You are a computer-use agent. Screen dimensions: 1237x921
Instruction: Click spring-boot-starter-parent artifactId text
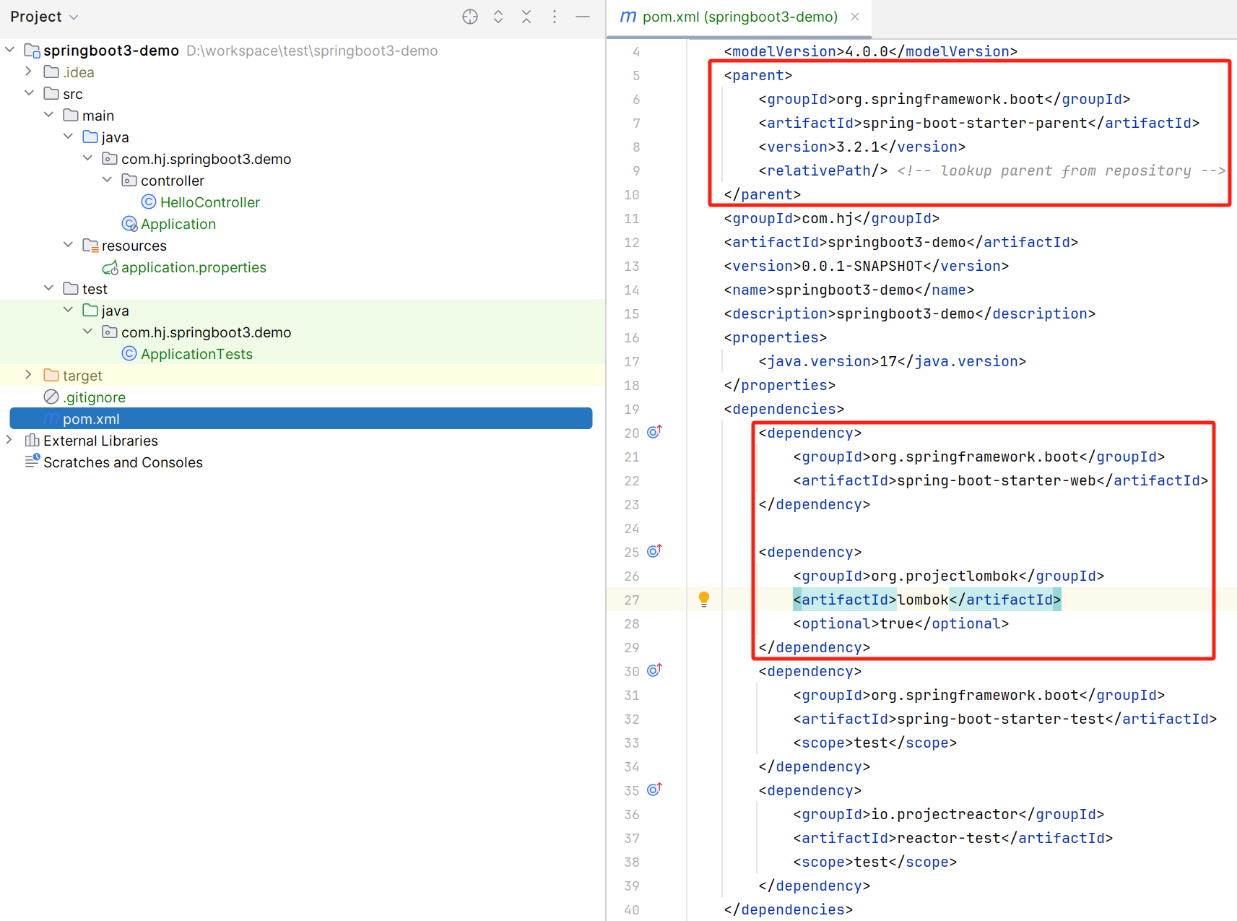pyautogui.click(x=975, y=123)
